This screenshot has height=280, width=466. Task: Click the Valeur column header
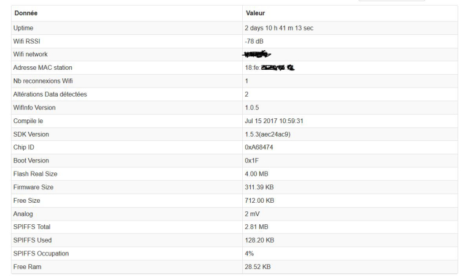click(x=255, y=13)
